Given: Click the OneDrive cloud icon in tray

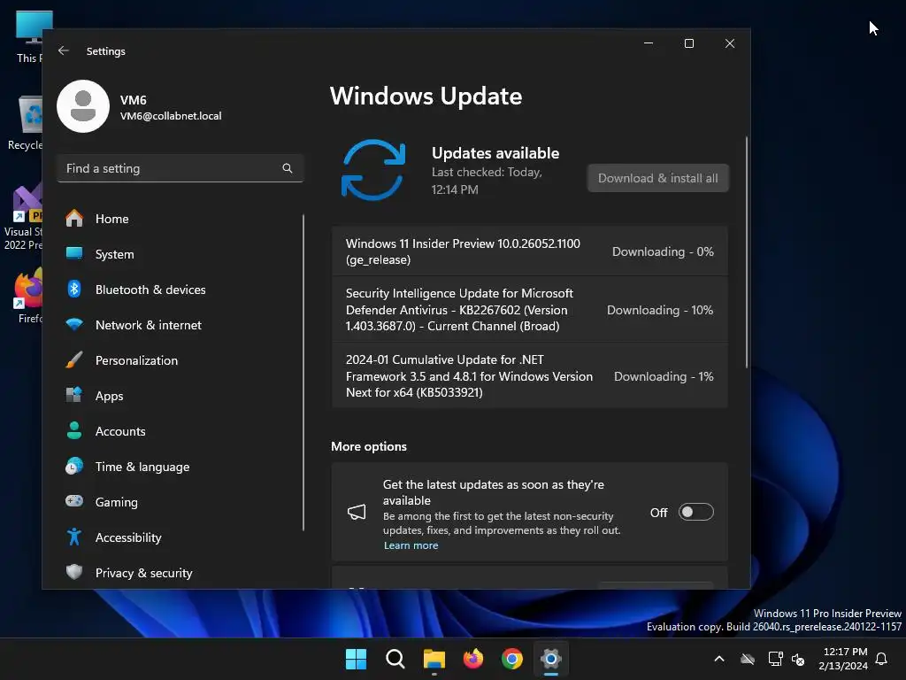Looking at the screenshot, I should [x=748, y=659].
